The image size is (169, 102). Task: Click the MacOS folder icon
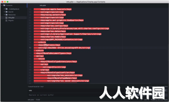click(x=7, y=12)
